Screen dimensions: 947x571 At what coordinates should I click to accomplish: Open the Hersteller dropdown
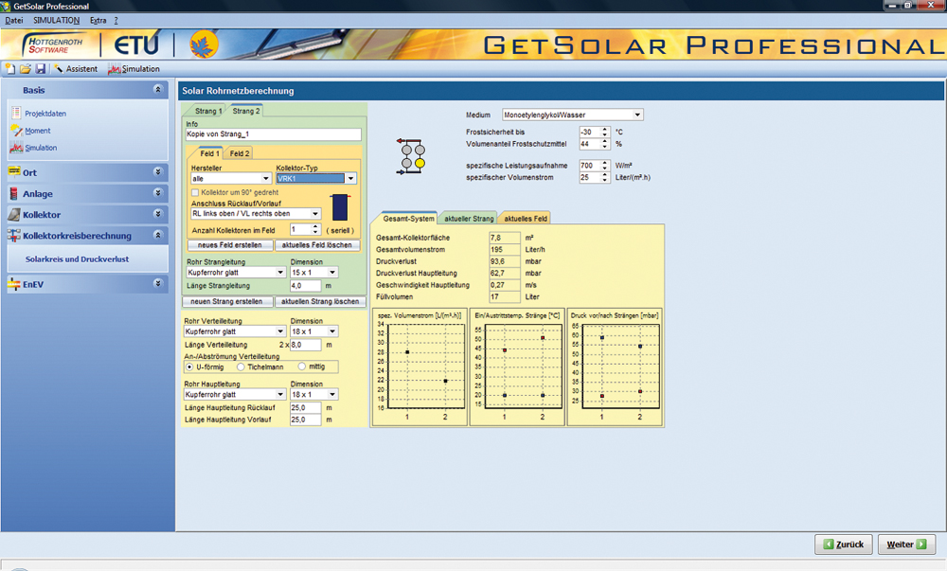point(266,179)
